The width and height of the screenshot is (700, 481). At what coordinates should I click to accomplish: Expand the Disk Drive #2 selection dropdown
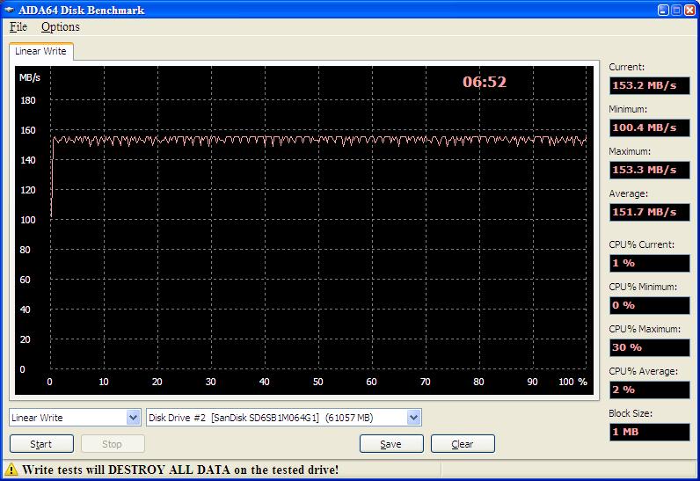tap(413, 418)
